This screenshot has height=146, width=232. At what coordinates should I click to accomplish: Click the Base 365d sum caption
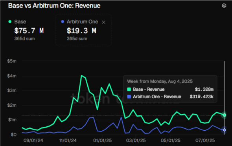click(24, 39)
